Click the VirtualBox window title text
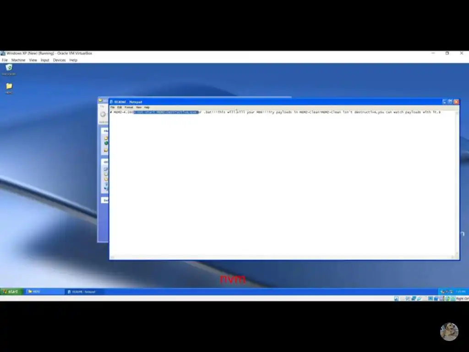This screenshot has height=352, width=469. pos(49,53)
